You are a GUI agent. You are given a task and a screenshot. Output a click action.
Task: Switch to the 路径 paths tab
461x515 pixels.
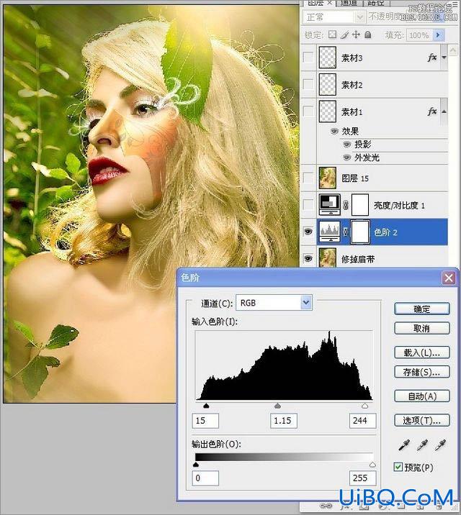[x=376, y=3]
